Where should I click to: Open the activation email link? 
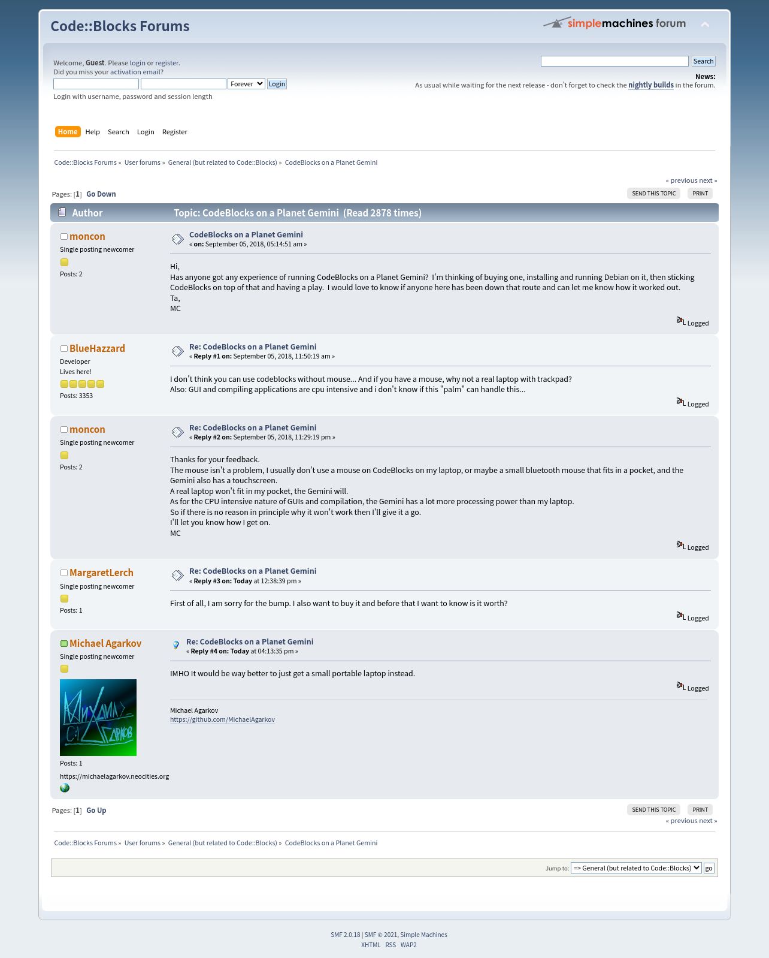(x=135, y=72)
